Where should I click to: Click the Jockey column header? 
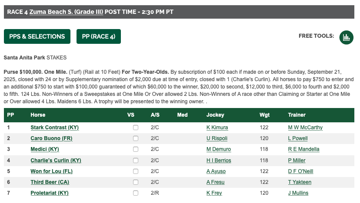coord(215,115)
